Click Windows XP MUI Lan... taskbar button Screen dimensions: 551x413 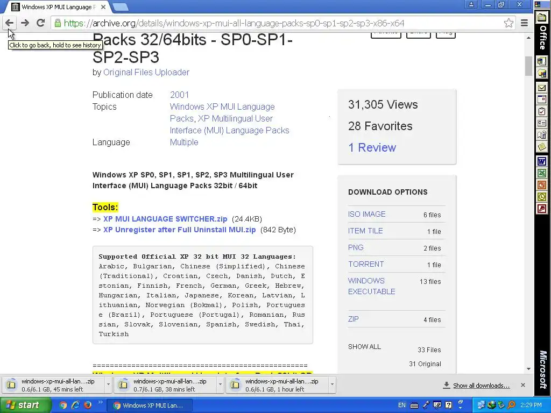149,405
